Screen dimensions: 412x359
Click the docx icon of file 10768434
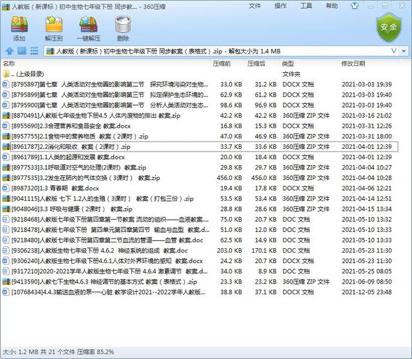(6, 292)
